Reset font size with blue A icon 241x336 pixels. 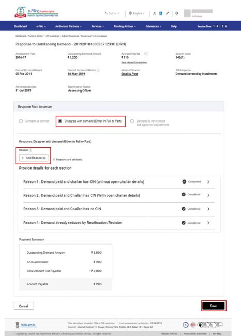161,13
